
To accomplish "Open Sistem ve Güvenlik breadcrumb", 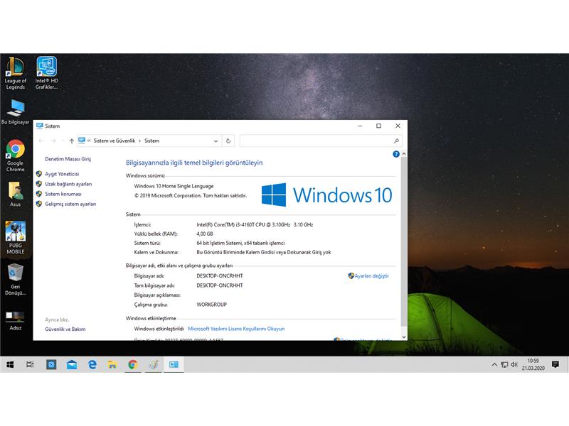I will (x=115, y=141).
